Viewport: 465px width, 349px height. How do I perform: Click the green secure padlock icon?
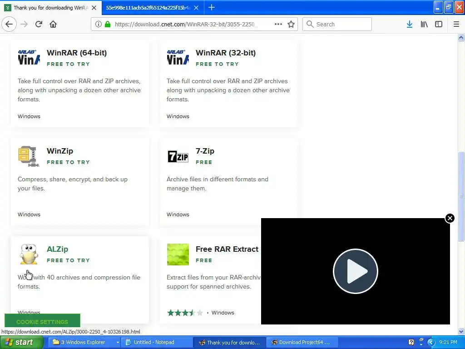click(108, 24)
